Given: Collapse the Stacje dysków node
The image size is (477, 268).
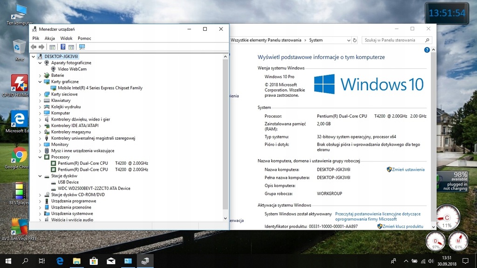Looking at the screenshot, I should point(40,176).
